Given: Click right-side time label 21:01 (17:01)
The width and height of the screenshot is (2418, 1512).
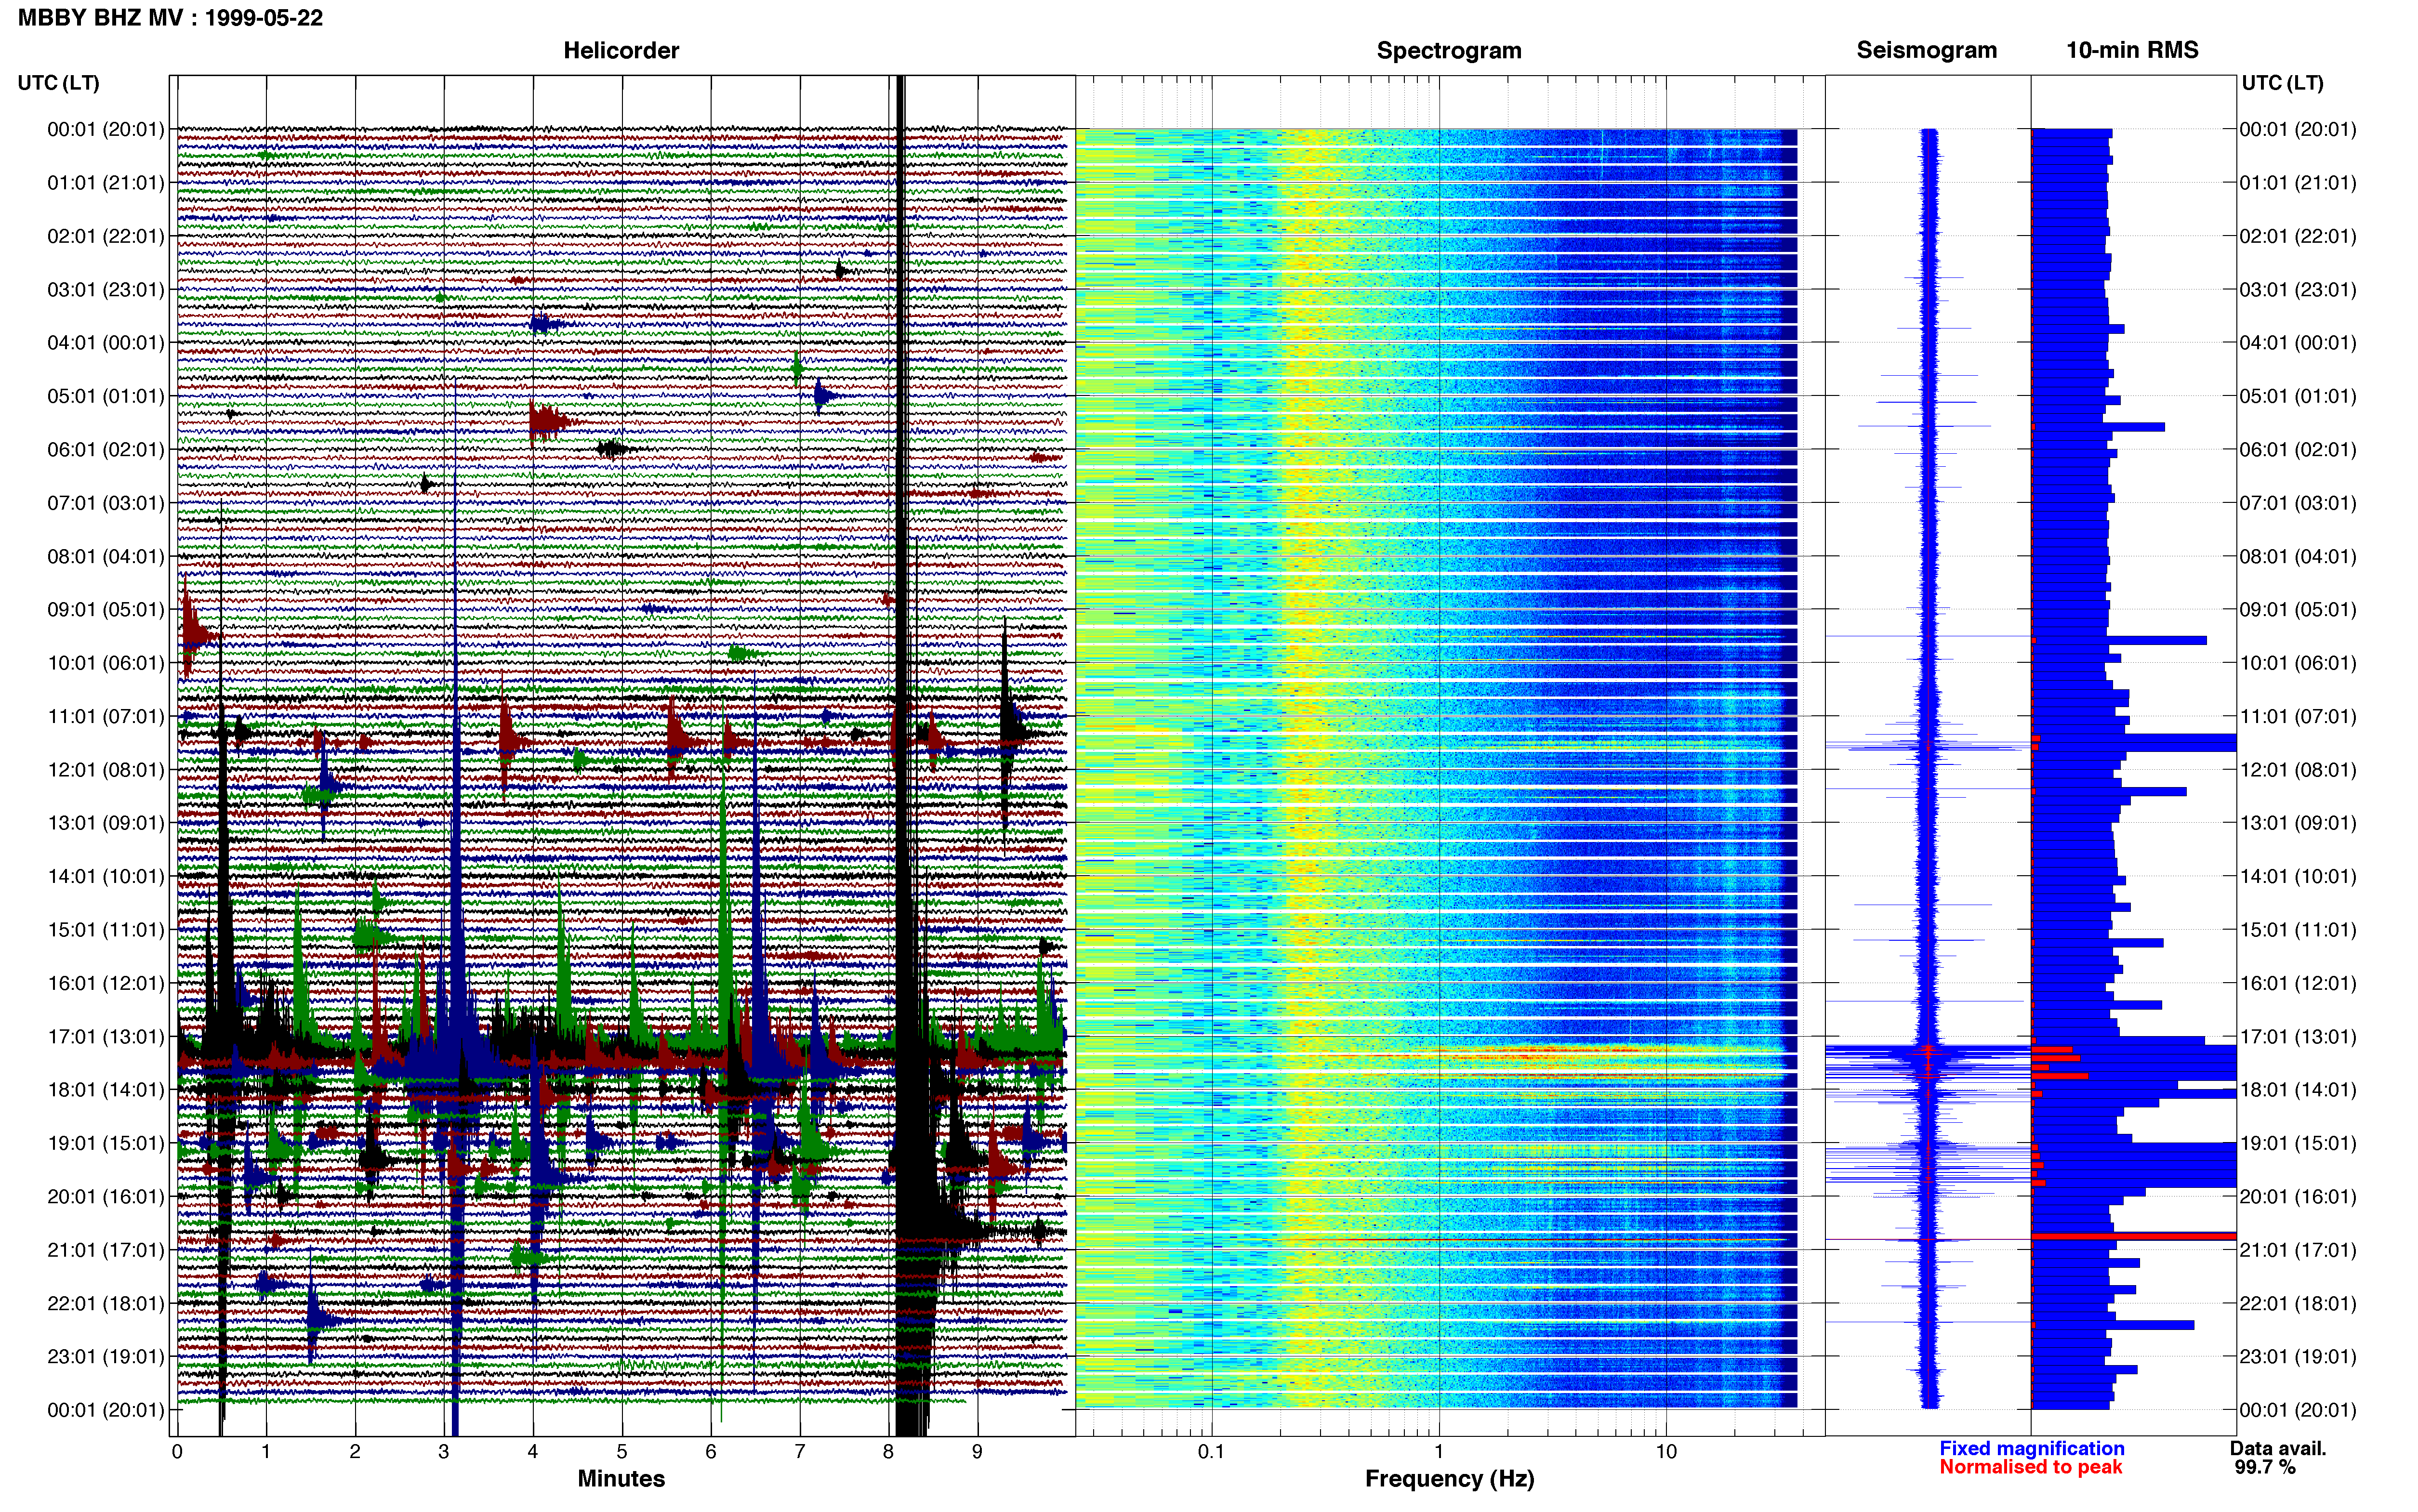Looking at the screenshot, I should tap(2298, 1250).
